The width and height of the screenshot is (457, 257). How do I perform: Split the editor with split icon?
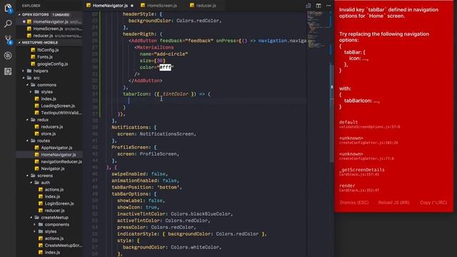click(318, 6)
